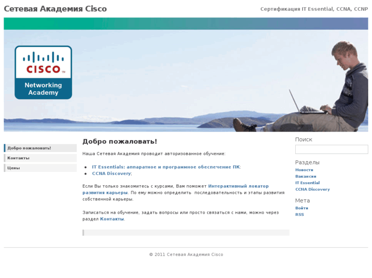
Task: Open the Контакты sidebar menu item
Action: click(40, 158)
